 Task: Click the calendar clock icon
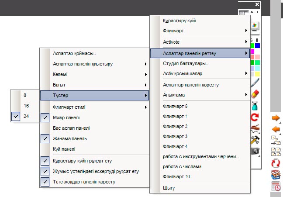[276, 186]
